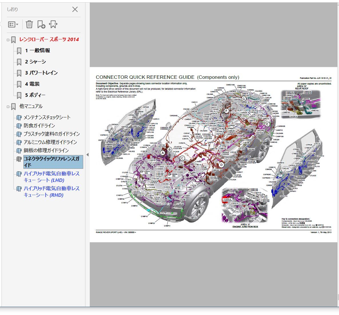Click file icon beside メンテナンスチェックシート

[19, 118]
